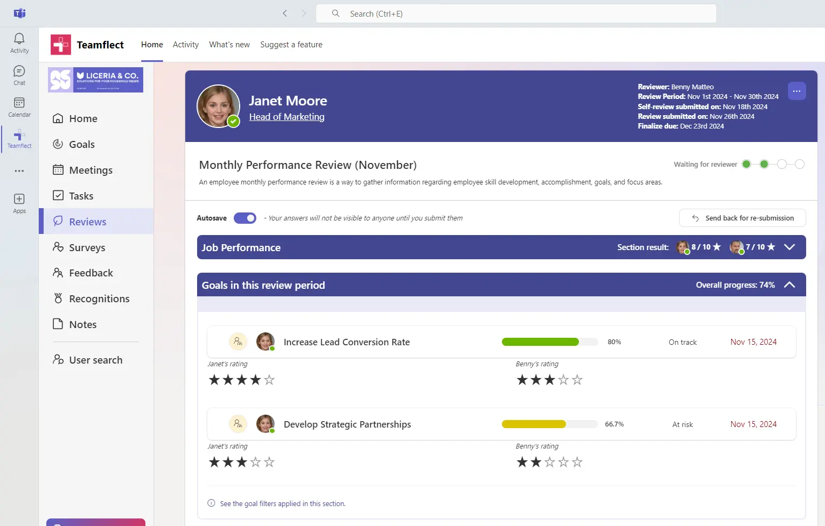The width and height of the screenshot is (825, 526).
Task: Click Overall progress: 74% text
Action: (735, 285)
